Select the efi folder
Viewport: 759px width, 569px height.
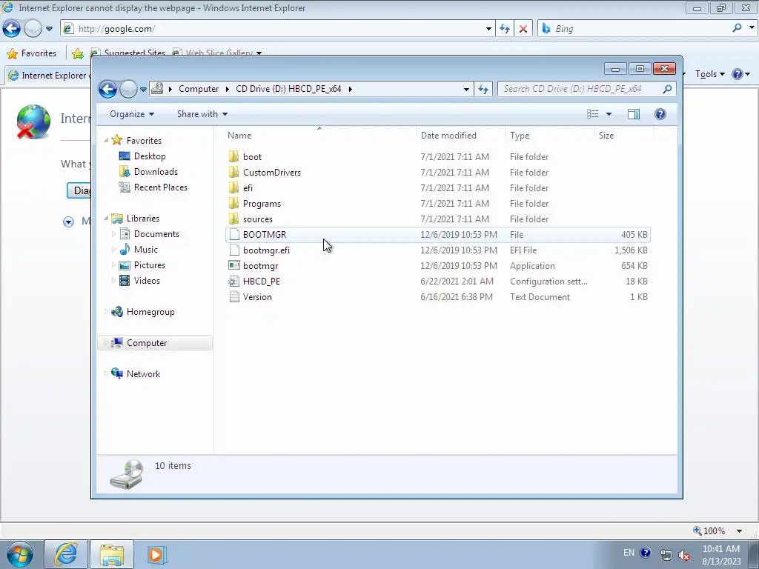click(437, 187)
